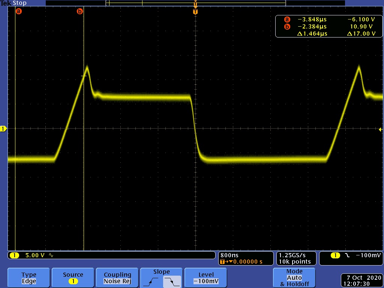Viewport: 384px width, 288px height.
Task: Click delta time 1.464µs readout
Action: pos(312,33)
